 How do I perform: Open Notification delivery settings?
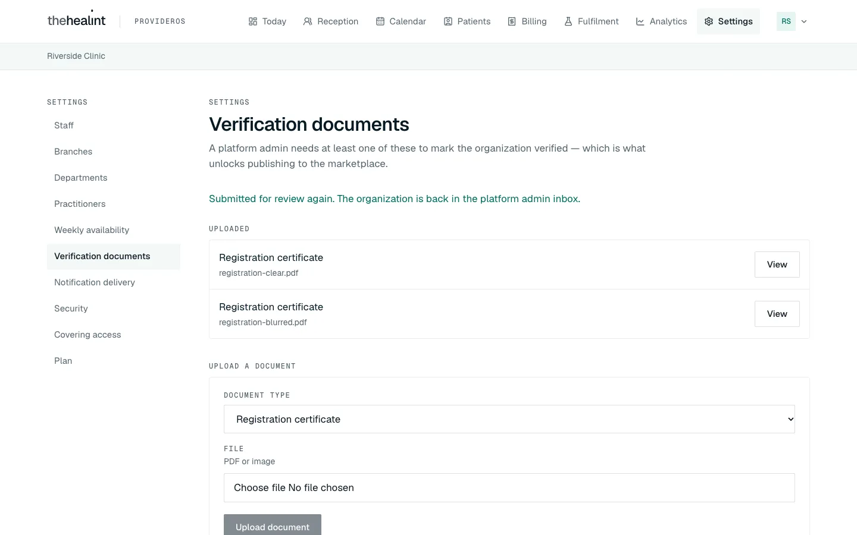point(114,282)
